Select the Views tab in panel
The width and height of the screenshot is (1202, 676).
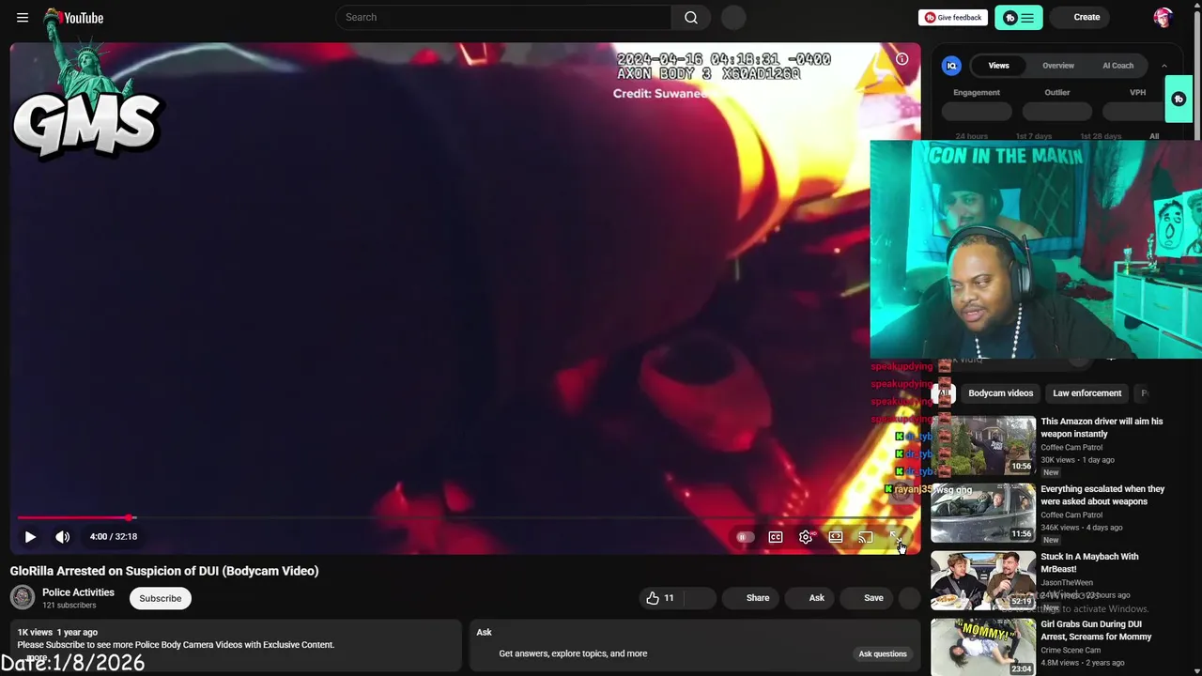tap(998, 66)
